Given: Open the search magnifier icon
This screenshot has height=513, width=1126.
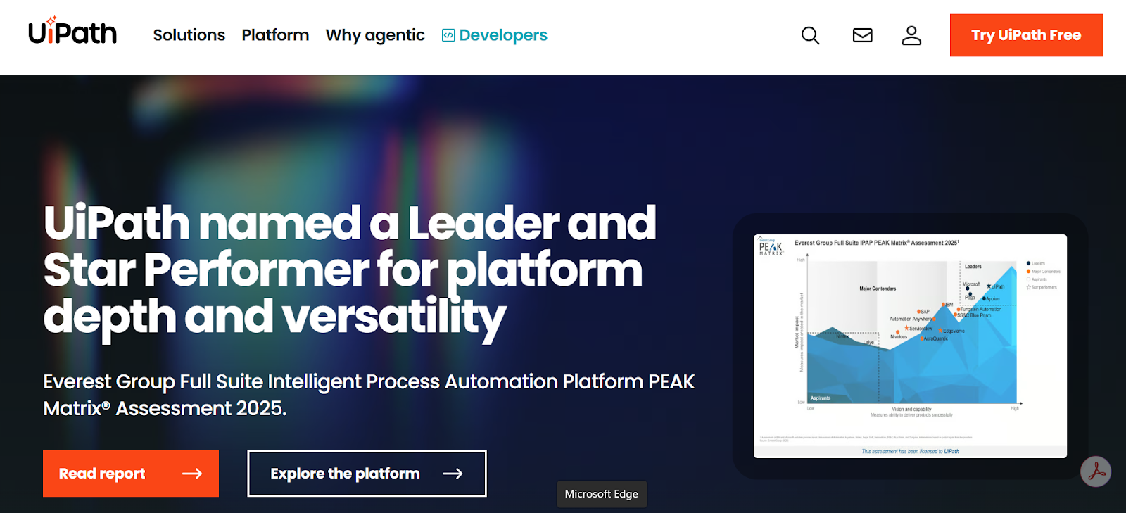Looking at the screenshot, I should point(811,35).
